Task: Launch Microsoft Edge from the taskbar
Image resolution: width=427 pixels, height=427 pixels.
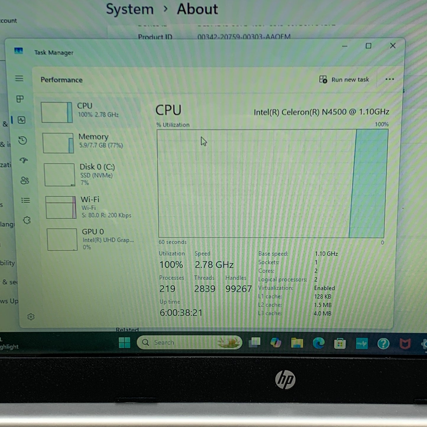Action: point(318,343)
